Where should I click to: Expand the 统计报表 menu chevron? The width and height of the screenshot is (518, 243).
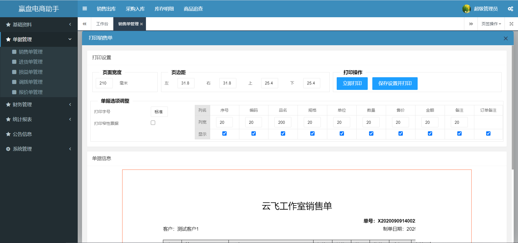tap(70, 119)
